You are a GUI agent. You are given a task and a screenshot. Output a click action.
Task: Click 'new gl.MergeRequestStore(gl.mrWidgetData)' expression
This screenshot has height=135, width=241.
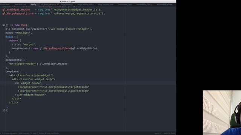(x=65, y=48)
